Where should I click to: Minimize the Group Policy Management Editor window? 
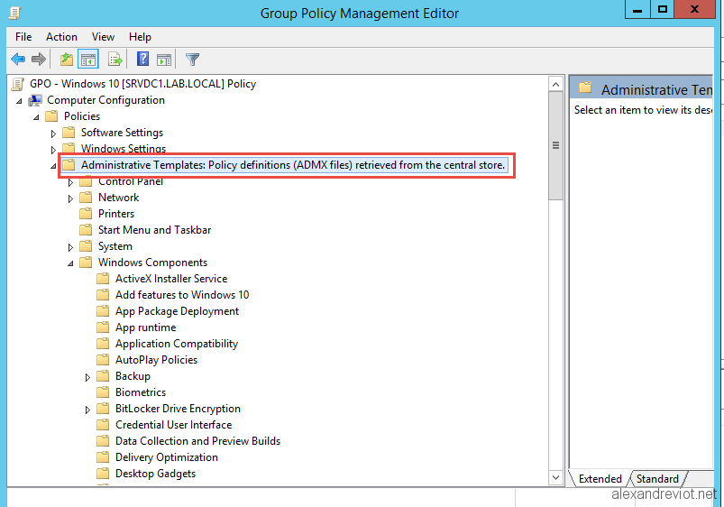(637, 10)
